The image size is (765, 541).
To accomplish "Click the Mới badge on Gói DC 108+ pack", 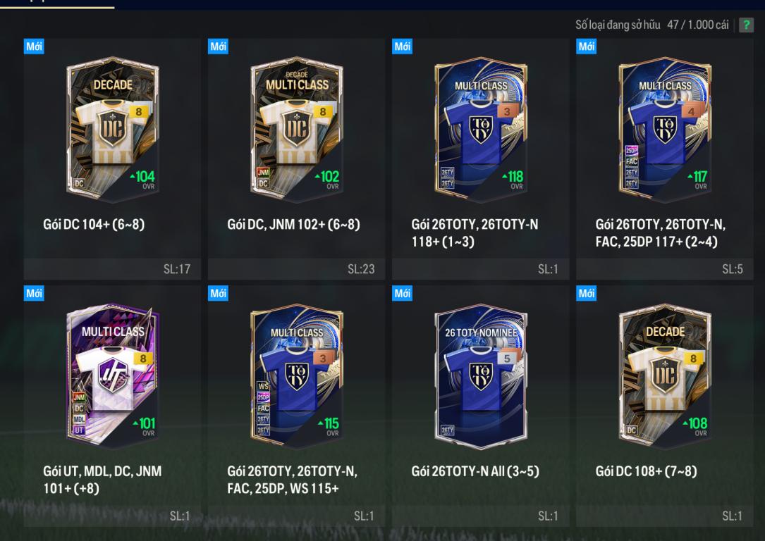I will (x=587, y=293).
